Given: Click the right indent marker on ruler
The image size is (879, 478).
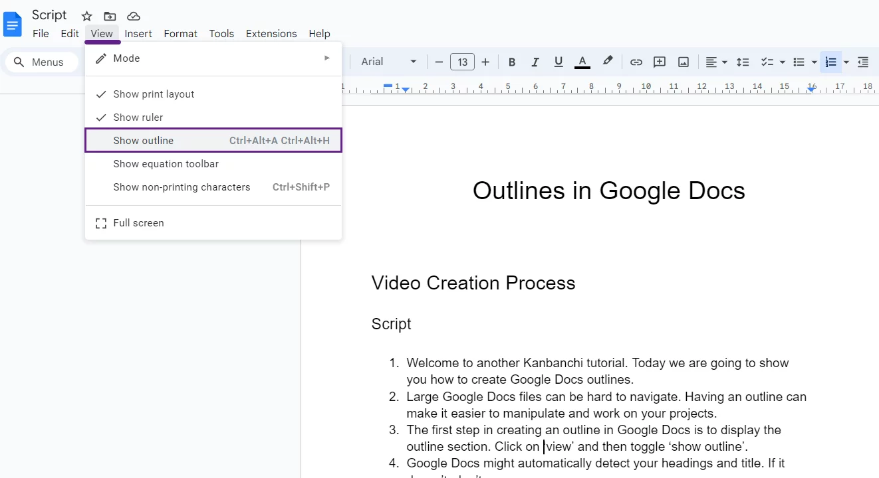Looking at the screenshot, I should tap(811, 89).
